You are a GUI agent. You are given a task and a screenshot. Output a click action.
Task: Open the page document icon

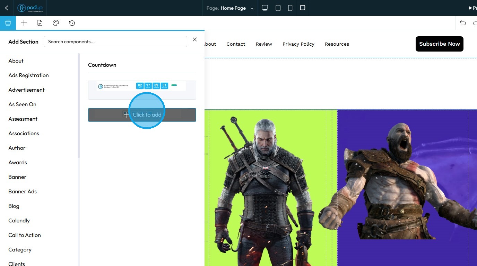point(40,23)
